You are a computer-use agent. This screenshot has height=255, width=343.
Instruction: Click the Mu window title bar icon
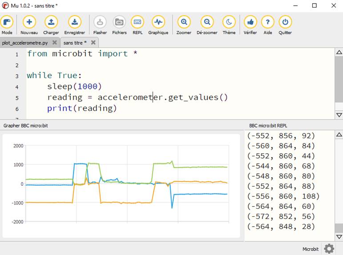[x=5, y=5]
